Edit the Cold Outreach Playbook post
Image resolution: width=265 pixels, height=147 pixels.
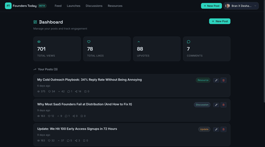[x=216, y=80]
